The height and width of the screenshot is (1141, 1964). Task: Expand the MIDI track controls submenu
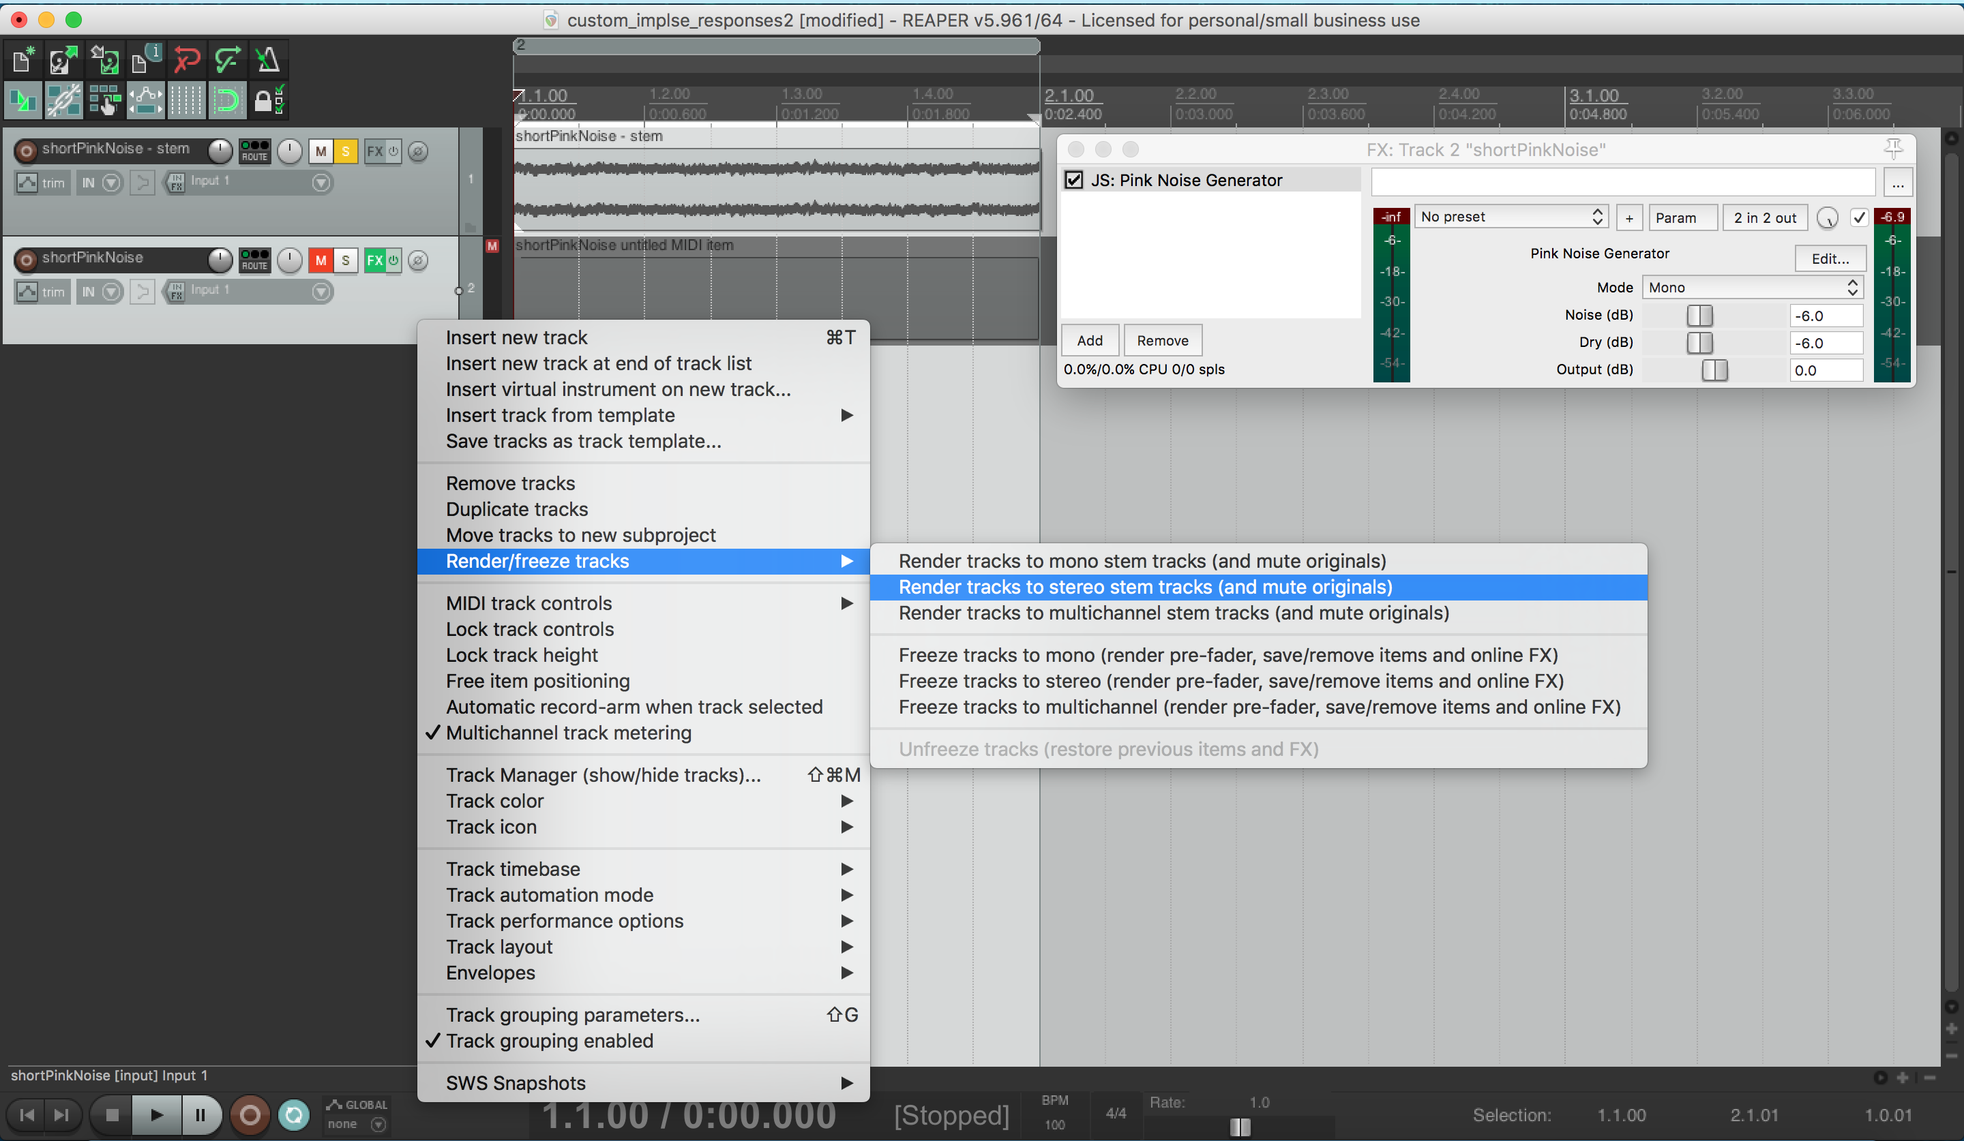[x=643, y=603]
